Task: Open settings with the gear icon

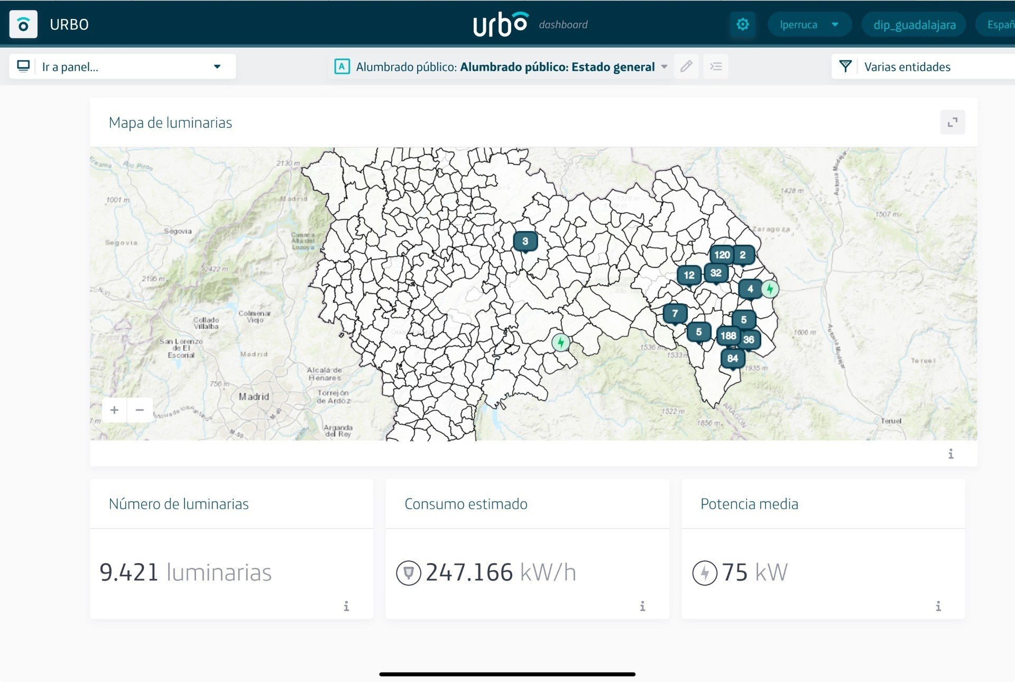Action: [x=742, y=24]
